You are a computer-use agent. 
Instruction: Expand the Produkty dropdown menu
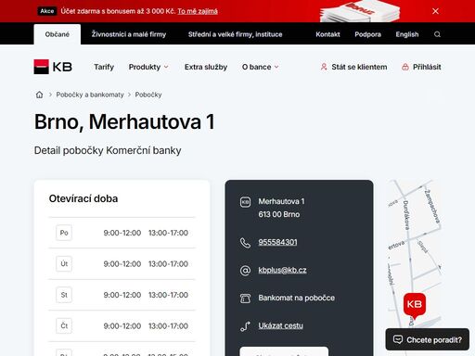148,67
